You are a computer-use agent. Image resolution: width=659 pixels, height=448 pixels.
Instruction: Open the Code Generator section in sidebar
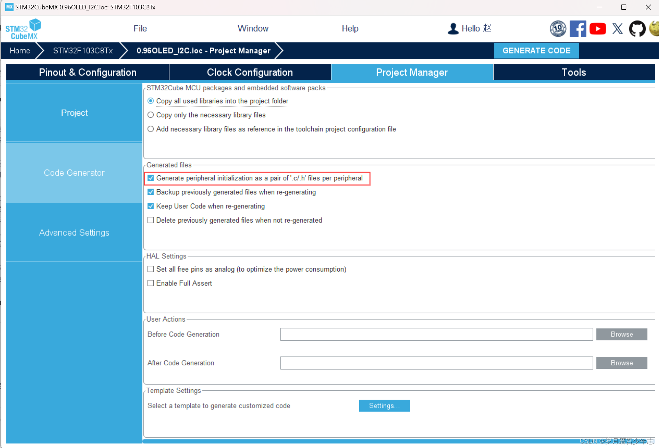74,173
